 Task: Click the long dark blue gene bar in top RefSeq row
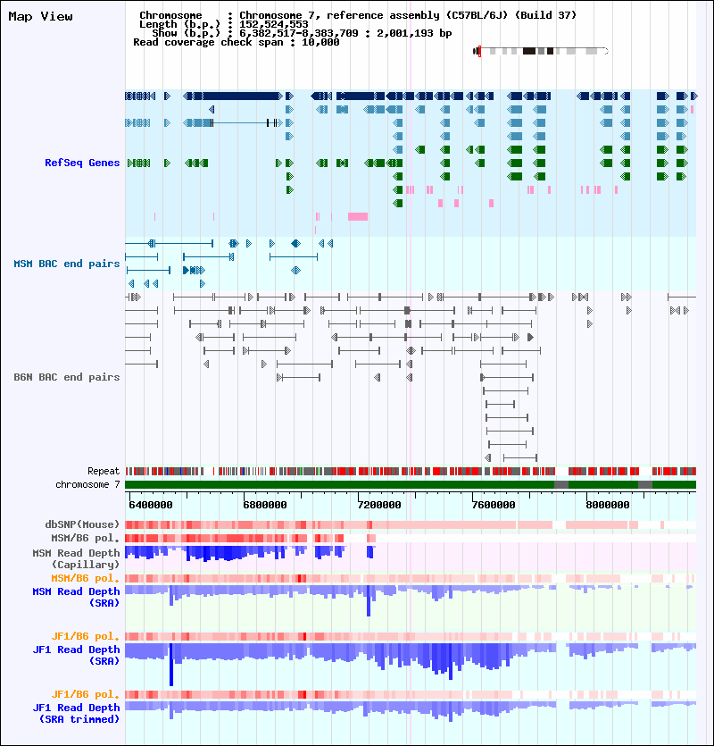click(243, 96)
